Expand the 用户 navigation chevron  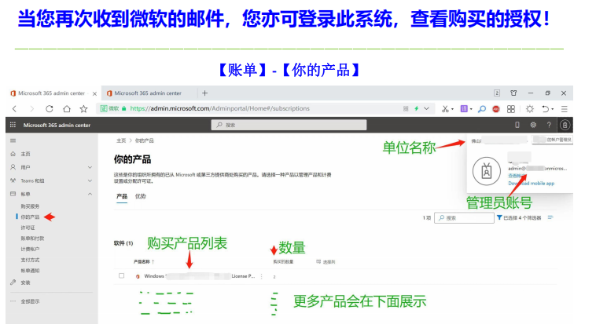(90, 167)
